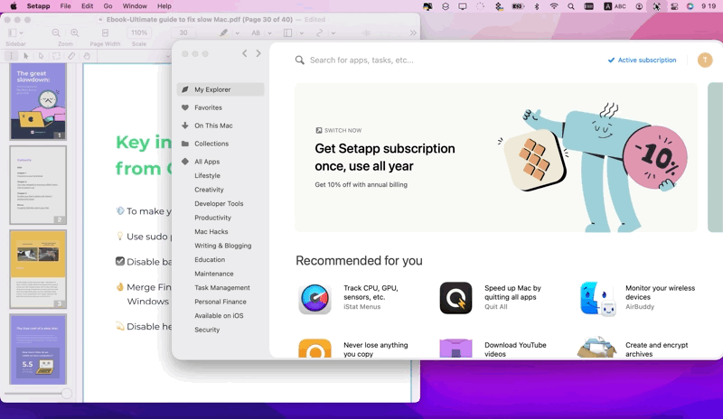
Task: Select the Creativity category
Action: tap(209, 190)
